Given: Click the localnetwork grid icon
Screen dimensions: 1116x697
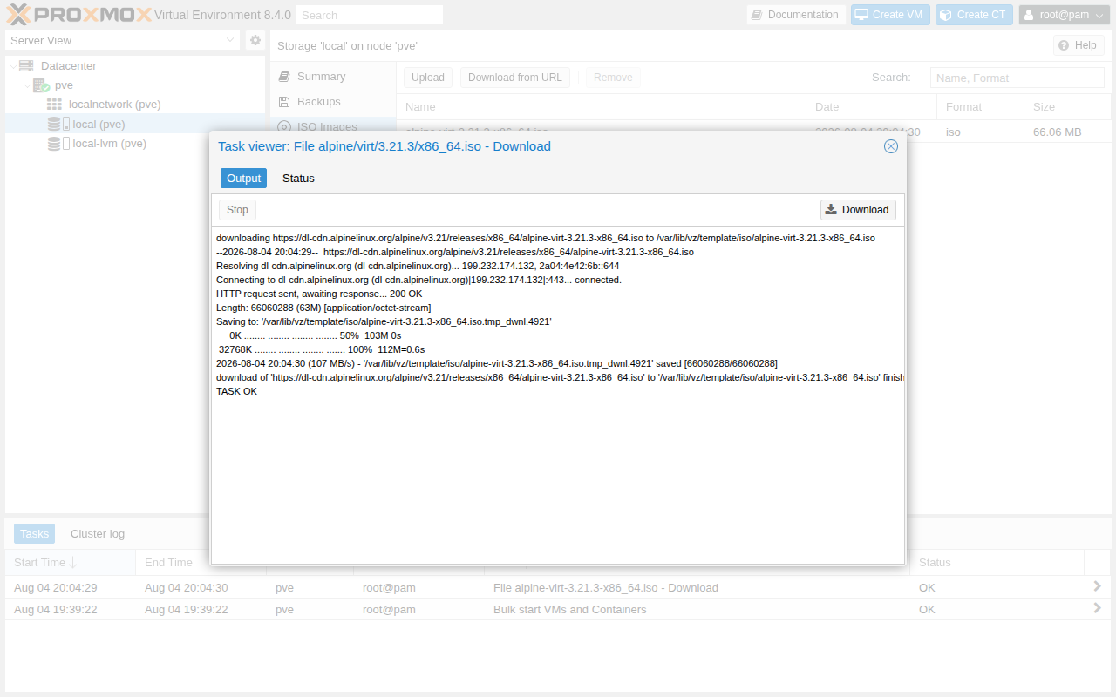Looking at the screenshot, I should tap(54, 105).
